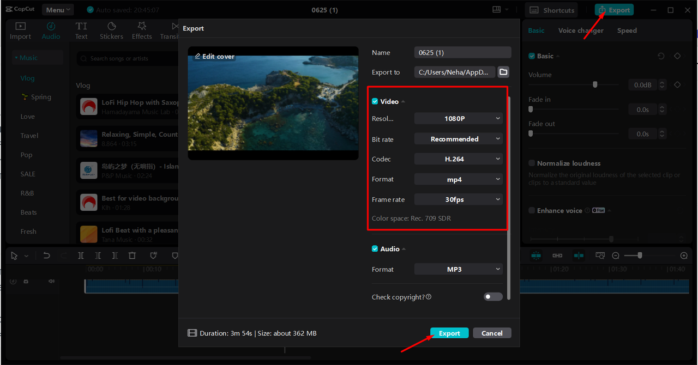Undo the last edit in timeline
This screenshot has height=365, width=698.
point(47,255)
